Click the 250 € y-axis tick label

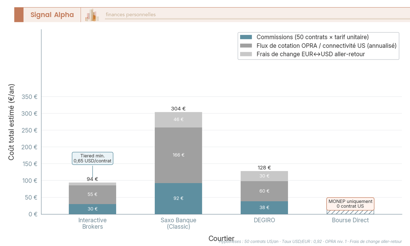tap(29, 130)
